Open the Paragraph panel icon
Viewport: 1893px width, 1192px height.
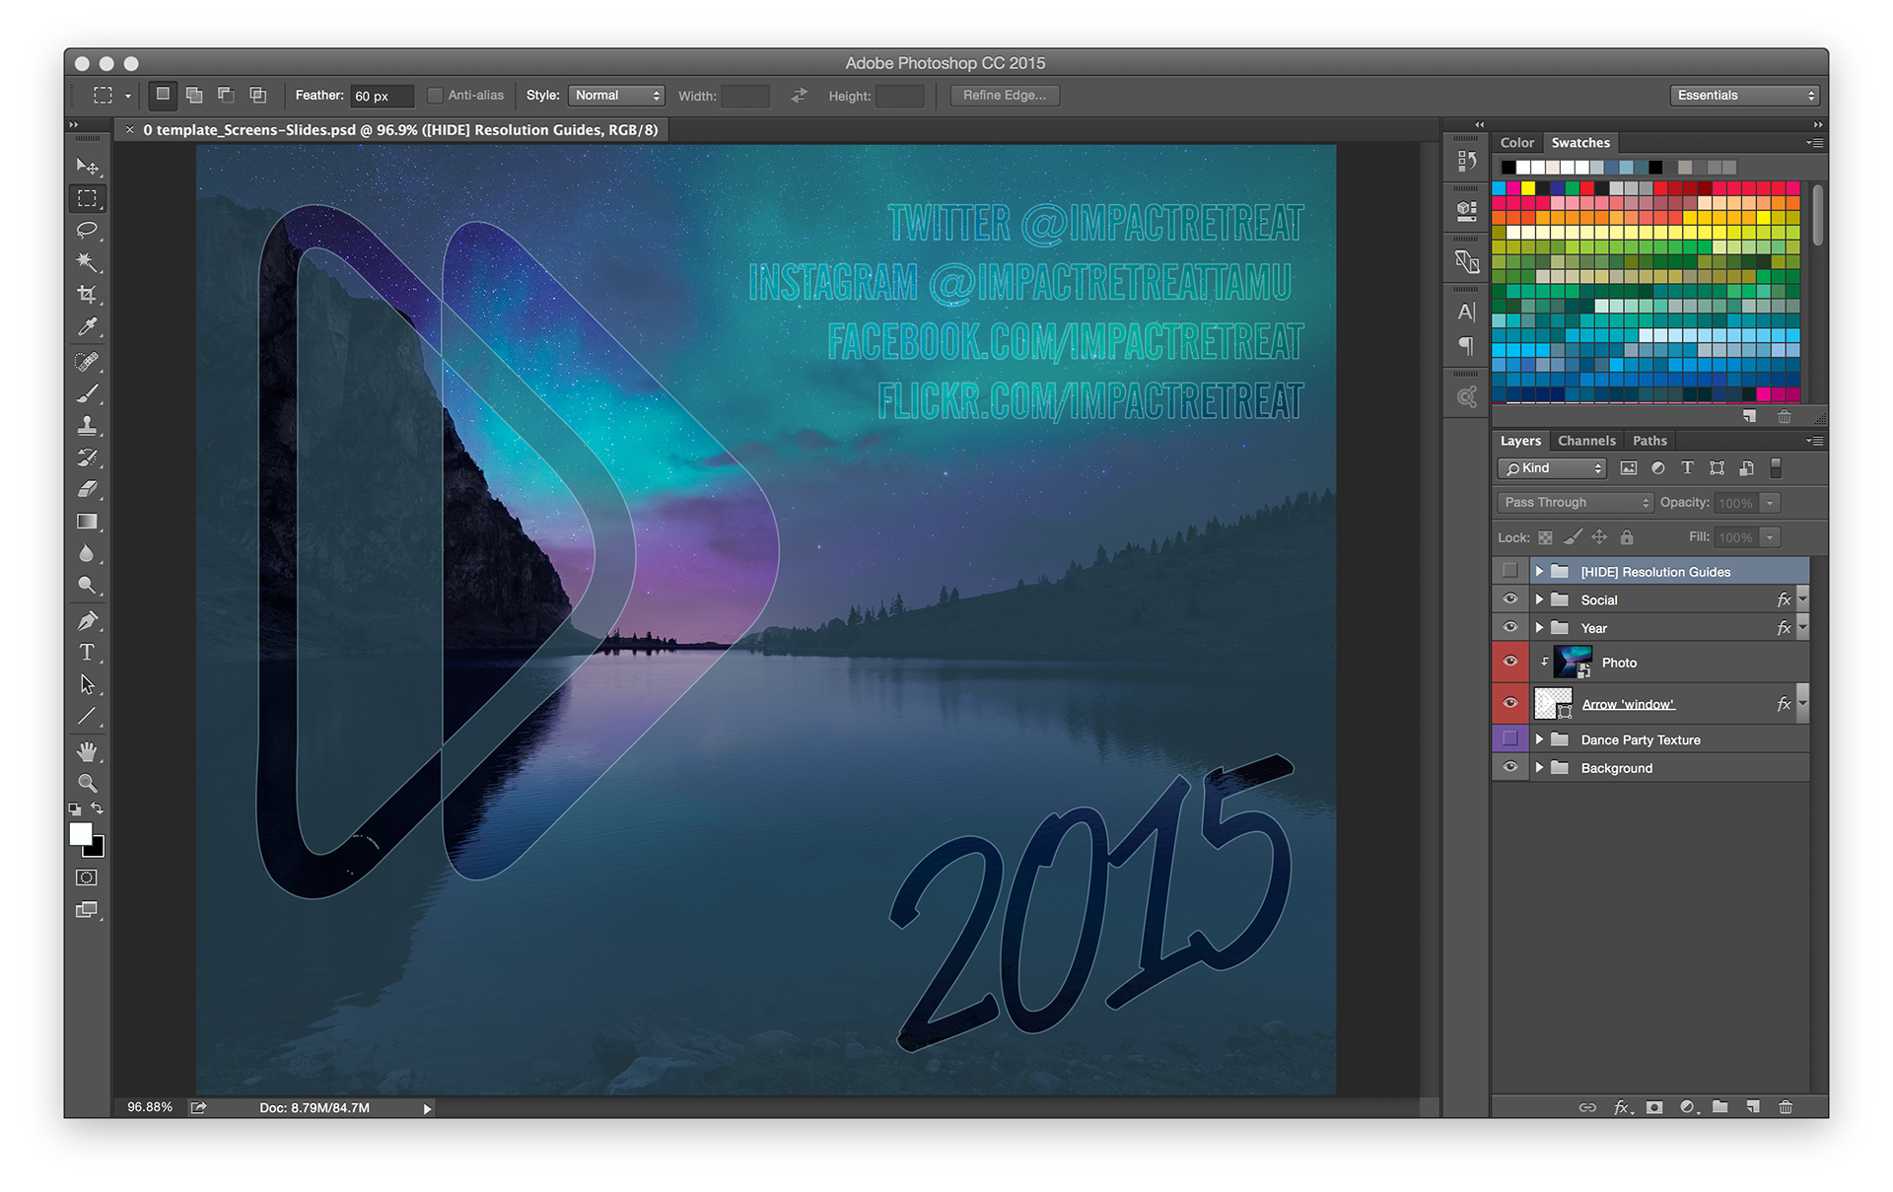(x=1467, y=346)
